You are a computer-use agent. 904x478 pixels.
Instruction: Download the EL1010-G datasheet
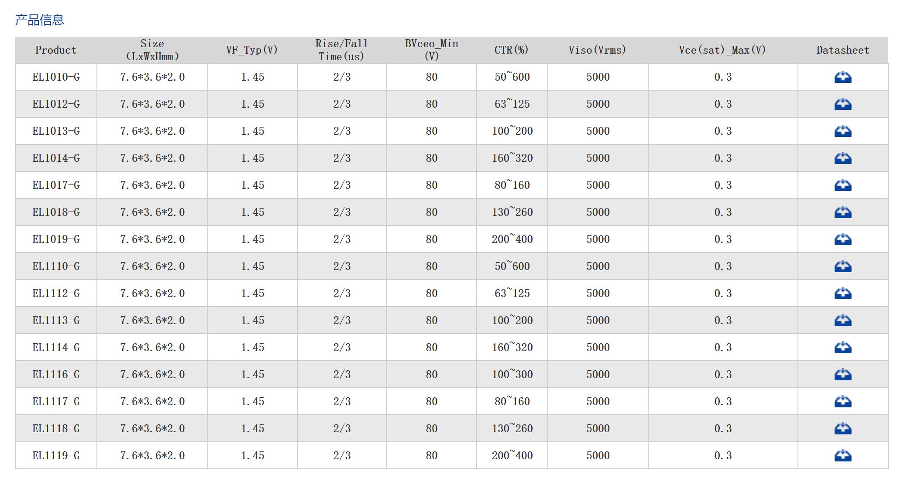tap(842, 77)
